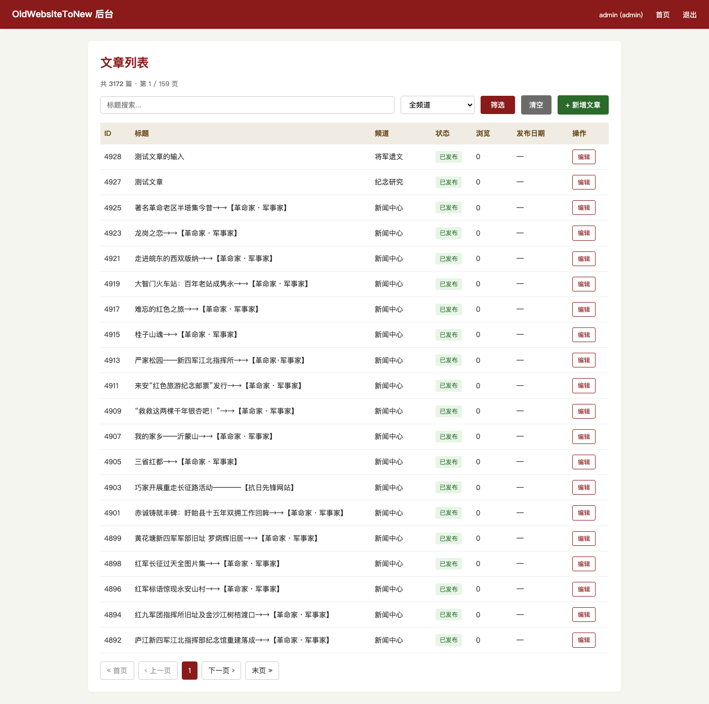This screenshot has height=704, width=709.
Task: Click the OldWebsiteToNew 后台 site title
Action: [63, 14]
